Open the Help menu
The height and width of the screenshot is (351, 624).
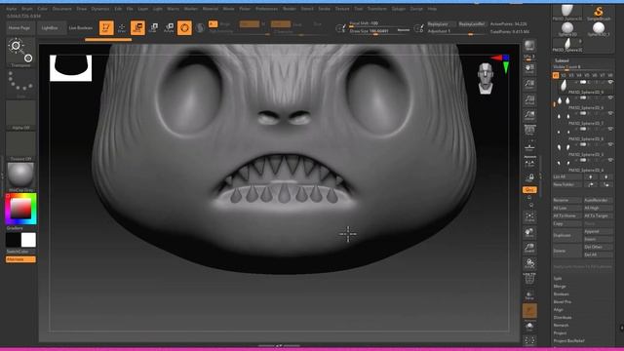point(432,9)
